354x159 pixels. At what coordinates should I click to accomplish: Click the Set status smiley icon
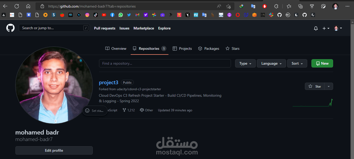[x=87, y=111]
